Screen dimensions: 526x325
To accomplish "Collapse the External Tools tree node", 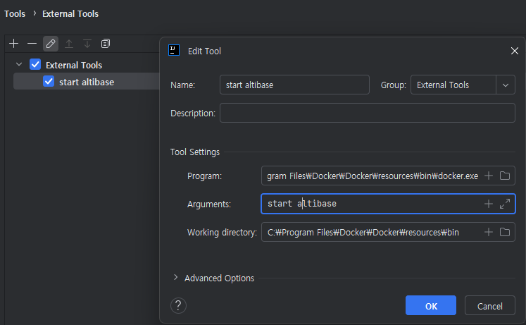I will (19, 65).
